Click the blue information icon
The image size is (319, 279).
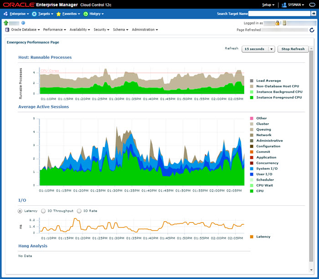[x=23, y=23]
